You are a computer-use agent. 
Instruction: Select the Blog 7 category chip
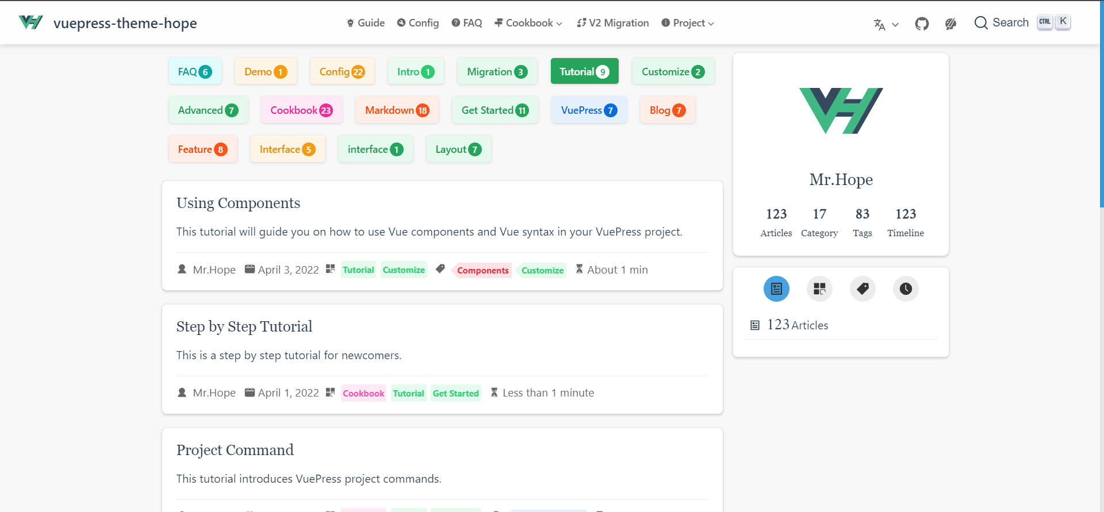pos(668,110)
